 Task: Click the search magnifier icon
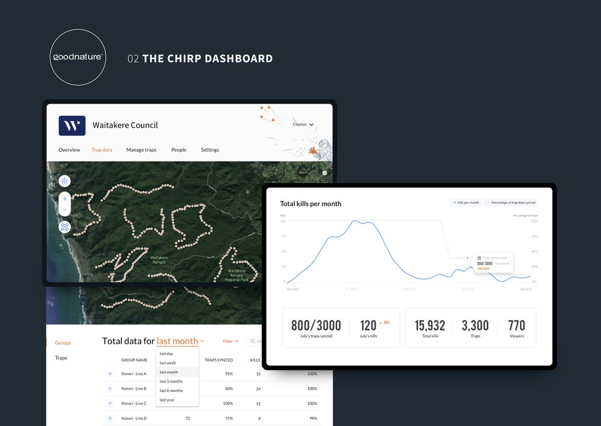[252, 341]
